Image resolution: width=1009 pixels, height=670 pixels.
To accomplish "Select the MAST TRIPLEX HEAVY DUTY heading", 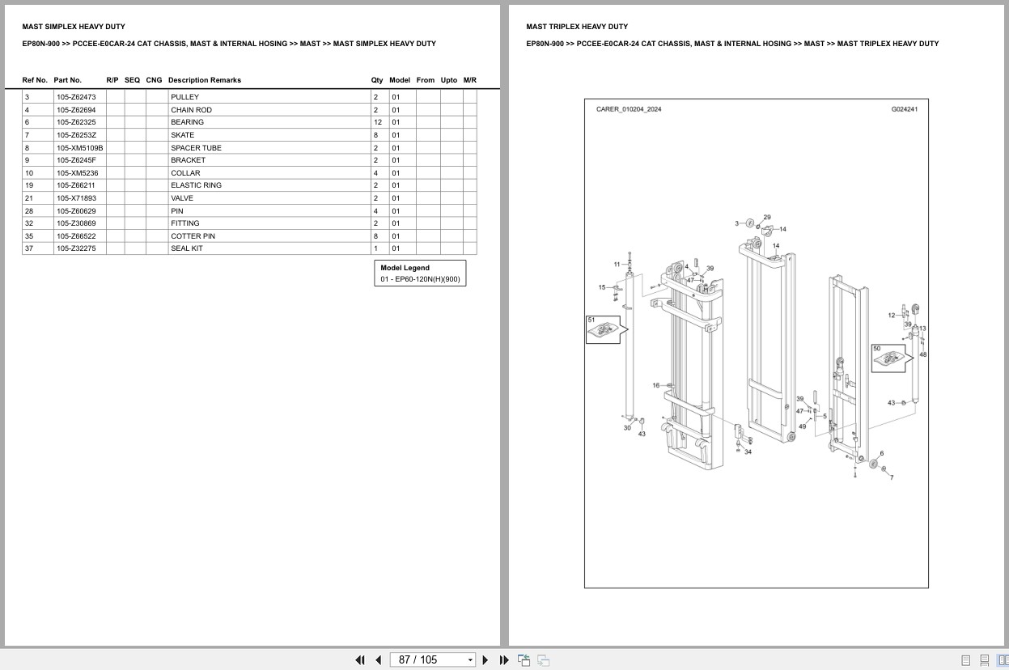I will tap(577, 26).
